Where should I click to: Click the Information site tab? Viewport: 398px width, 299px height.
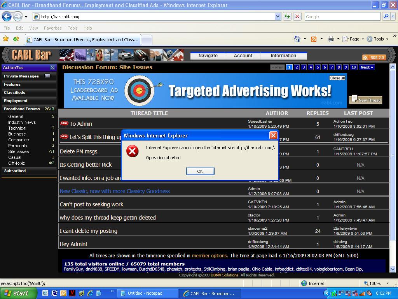283,56
